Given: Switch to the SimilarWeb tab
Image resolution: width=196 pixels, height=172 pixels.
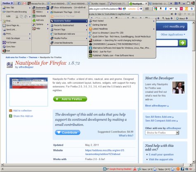Looking at the screenshot, I should [x=159, y=3].
